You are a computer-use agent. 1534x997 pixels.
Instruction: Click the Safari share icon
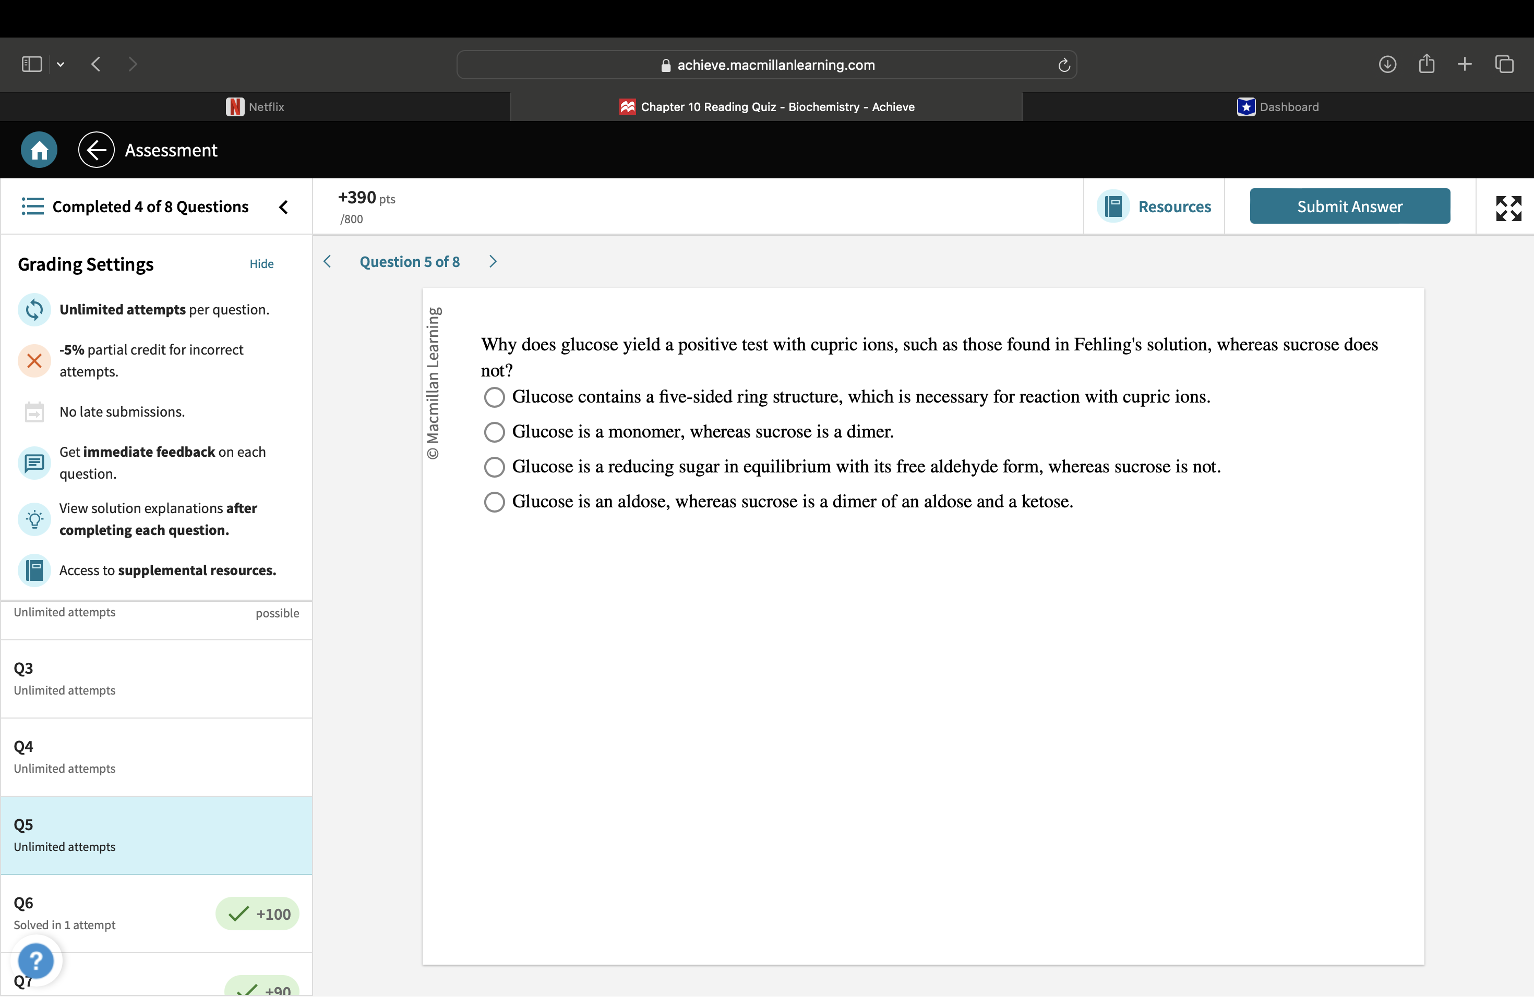[x=1427, y=64]
